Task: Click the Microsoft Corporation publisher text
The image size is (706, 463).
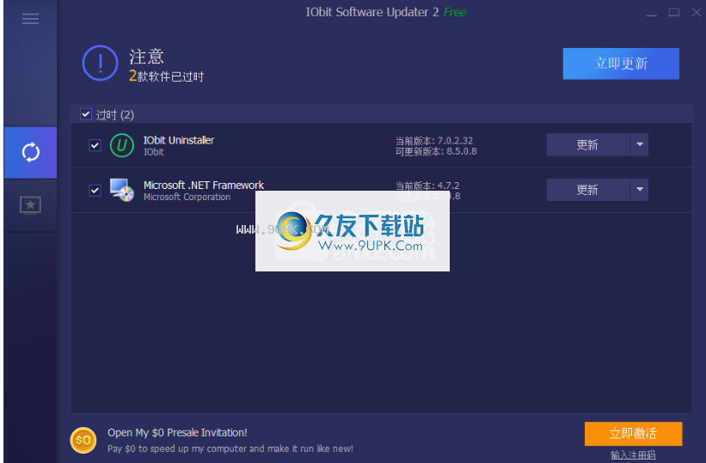Action: click(x=187, y=197)
